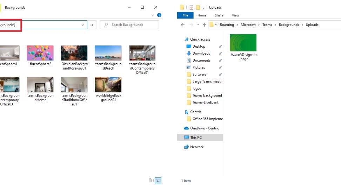The height and width of the screenshot is (191, 341).
Task: Click into the Search Backgrounds field
Action: pos(129,25)
